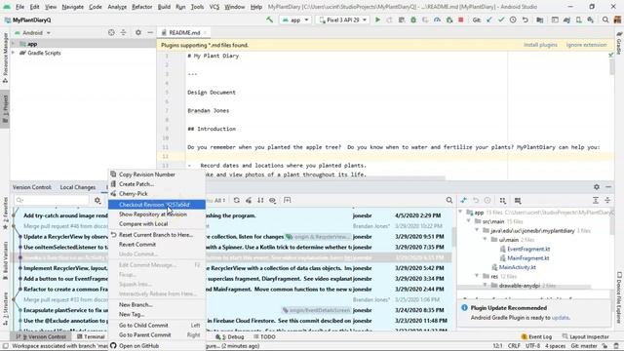The width and height of the screenshot is (624, 351).
Task: Click the README.md editor tab
Action: [184, 32]
